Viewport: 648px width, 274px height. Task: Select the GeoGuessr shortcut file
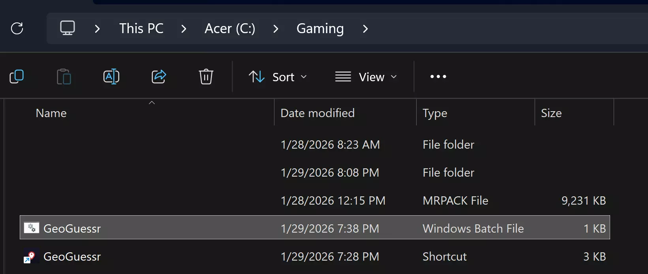[x=72, y=257]
